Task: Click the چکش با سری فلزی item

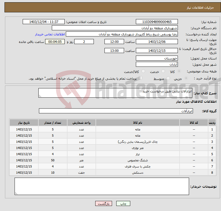Action: pos(138,166)
